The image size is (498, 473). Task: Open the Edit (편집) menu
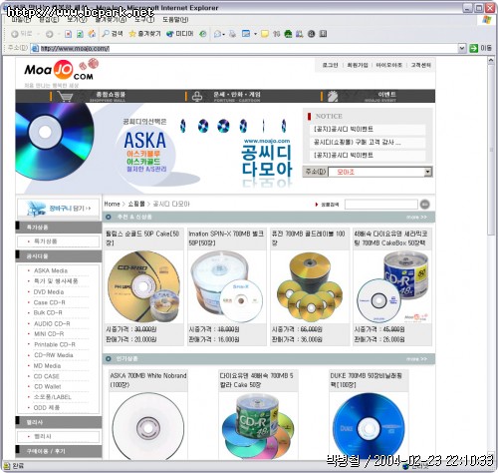(x=49, y=20)
